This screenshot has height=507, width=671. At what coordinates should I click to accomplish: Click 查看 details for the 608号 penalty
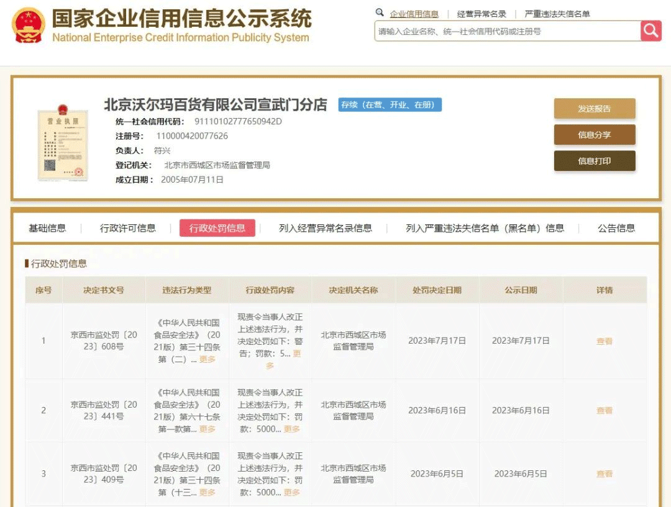coord(605,341)
